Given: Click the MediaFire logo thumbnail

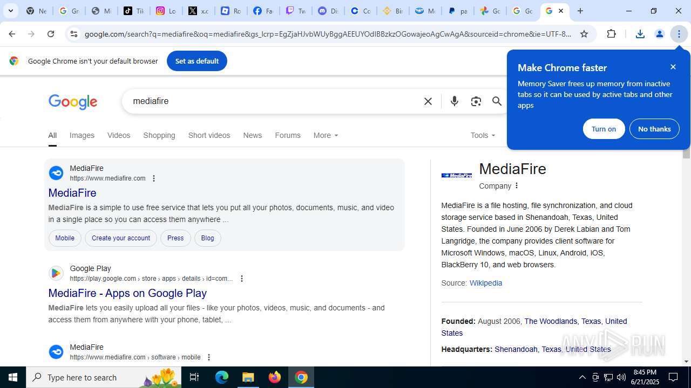Looking at the screenshot, I should 457,175.
